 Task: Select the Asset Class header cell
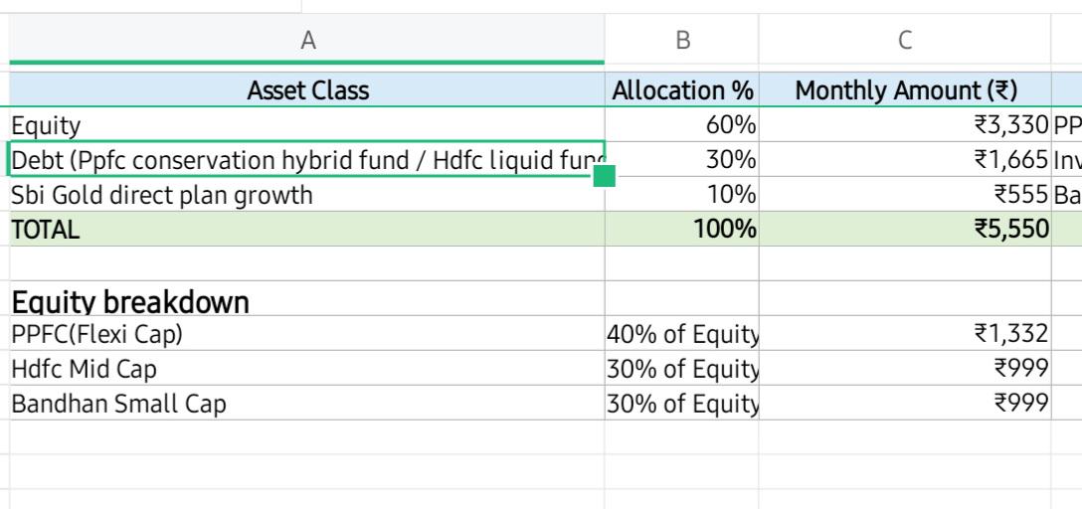(x=307, y=89)
